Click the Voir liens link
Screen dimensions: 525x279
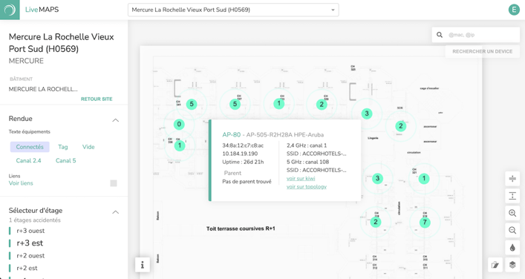(21, 183)
